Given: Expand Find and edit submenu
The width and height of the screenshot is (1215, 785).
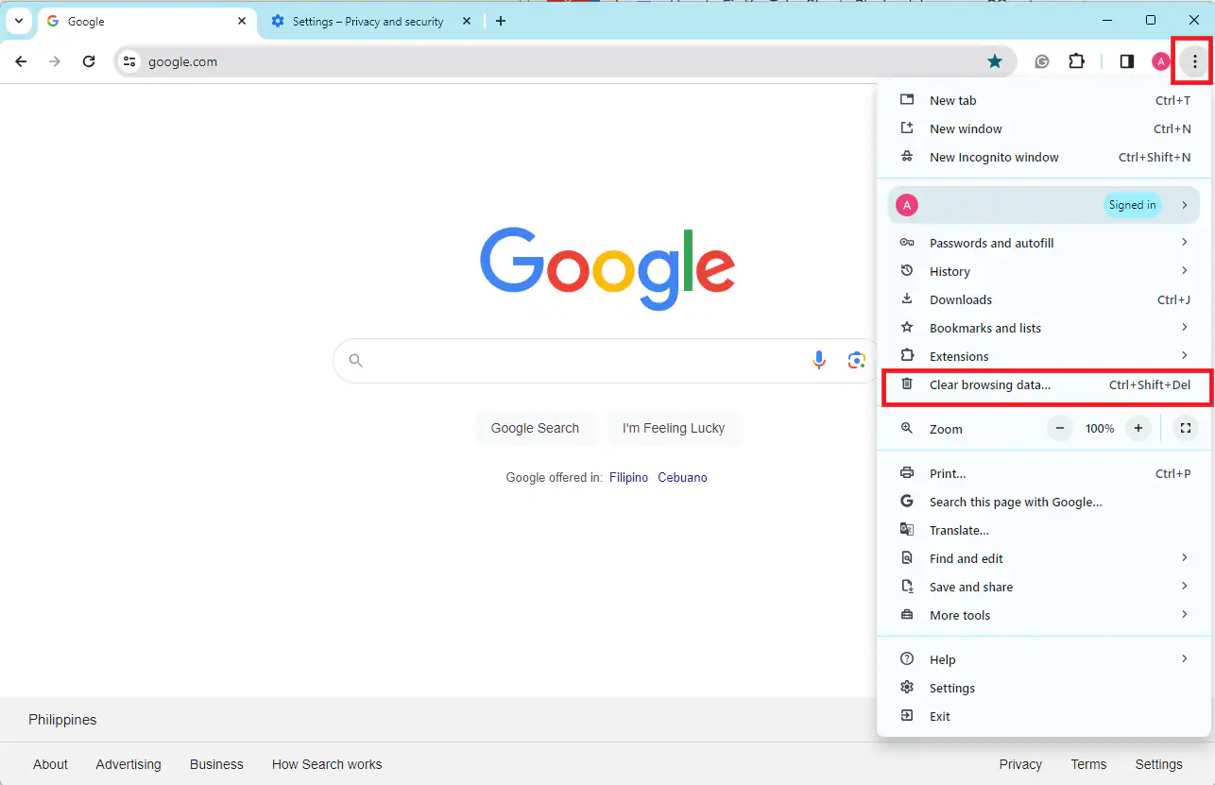Looking at the screenshot, I should click(x=1044, y=558).
